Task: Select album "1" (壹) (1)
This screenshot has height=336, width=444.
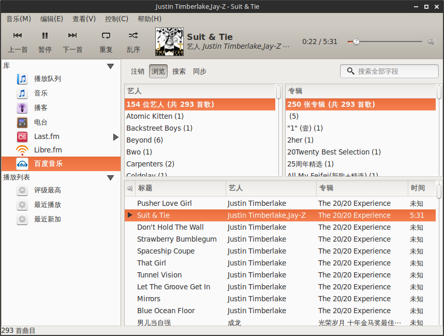Action: [361, 128]
